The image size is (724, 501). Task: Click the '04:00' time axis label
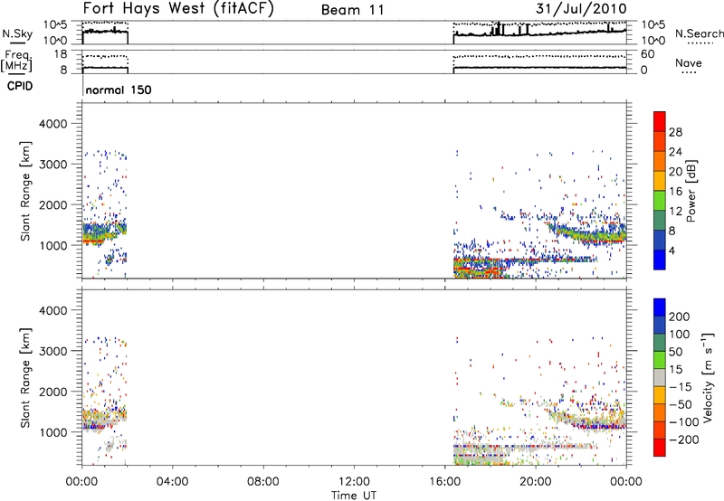click(x=172, y=482)
